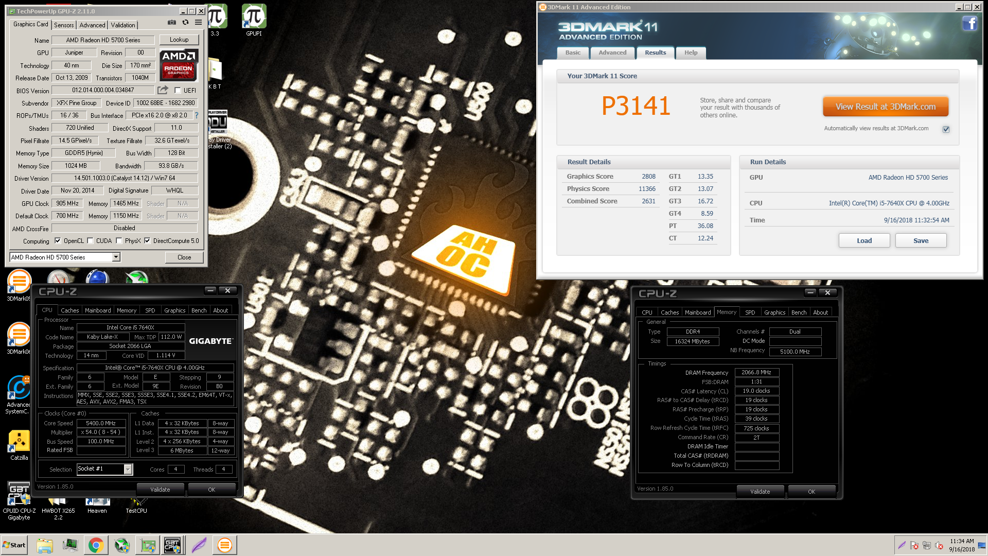Open the CPUID CPU-Z Gigabyte desktop icon

tap(19, 501)
